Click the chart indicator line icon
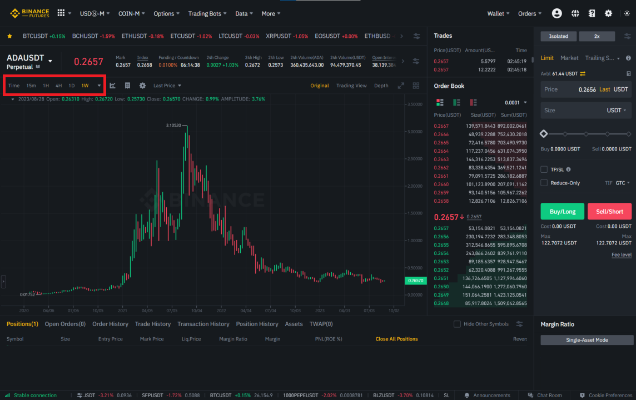Image resolution: width=636 pixels, height=400 pixels. tap(113, 86)
